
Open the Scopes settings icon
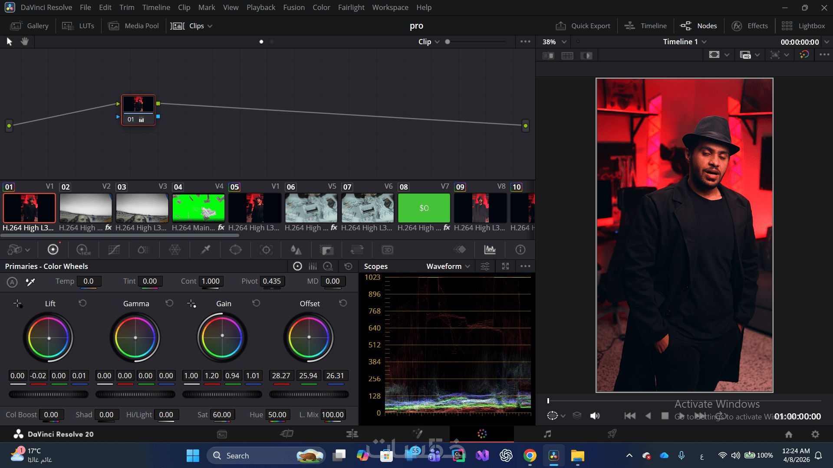click(x=485, y=266)
